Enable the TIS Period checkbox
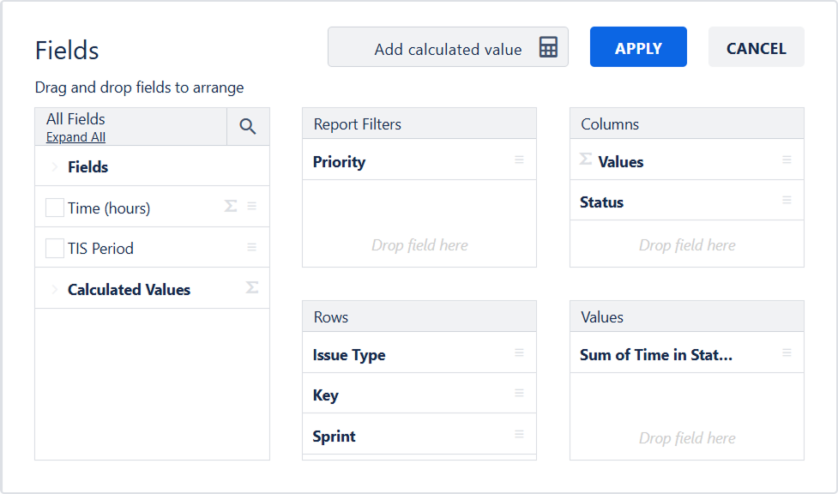This screenshot has height=494, width=838. point(55,249)
